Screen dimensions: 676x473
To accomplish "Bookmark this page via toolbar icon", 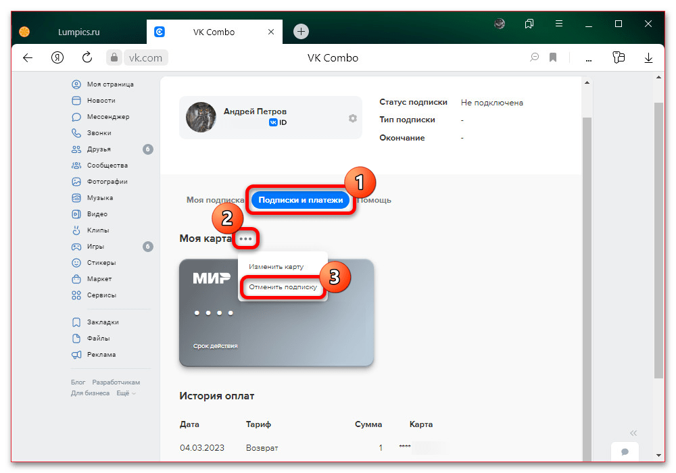I will 553,57.
